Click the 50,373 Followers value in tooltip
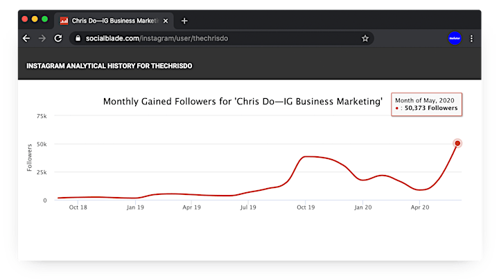499x280 pixels. (x=431, y=109)
